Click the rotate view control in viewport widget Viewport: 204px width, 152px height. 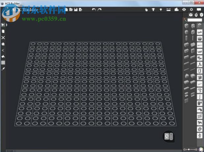click(x=167, y=137)
